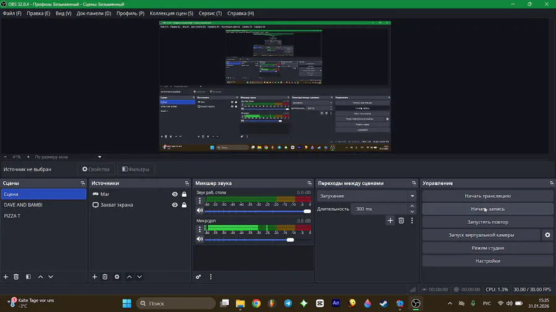Add a new scene with plus icon
Screen dimensions: 556x312
pyautogui.click(x=6, y=277)
